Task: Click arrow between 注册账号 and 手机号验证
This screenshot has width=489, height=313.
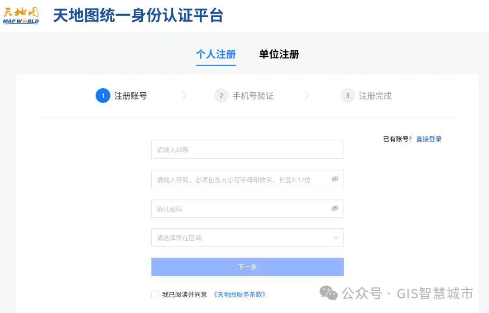Action: [184, 95]
